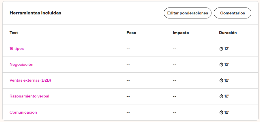Image resolution: width=260 pixels, height=122 pixels.
Task: Open the Negociación test link
Action: pyautogui.click(x=21, y=65)
